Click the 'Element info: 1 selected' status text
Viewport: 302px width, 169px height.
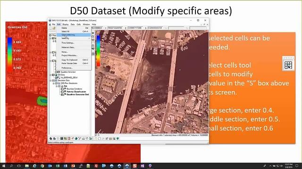click(x=179, y=135)
